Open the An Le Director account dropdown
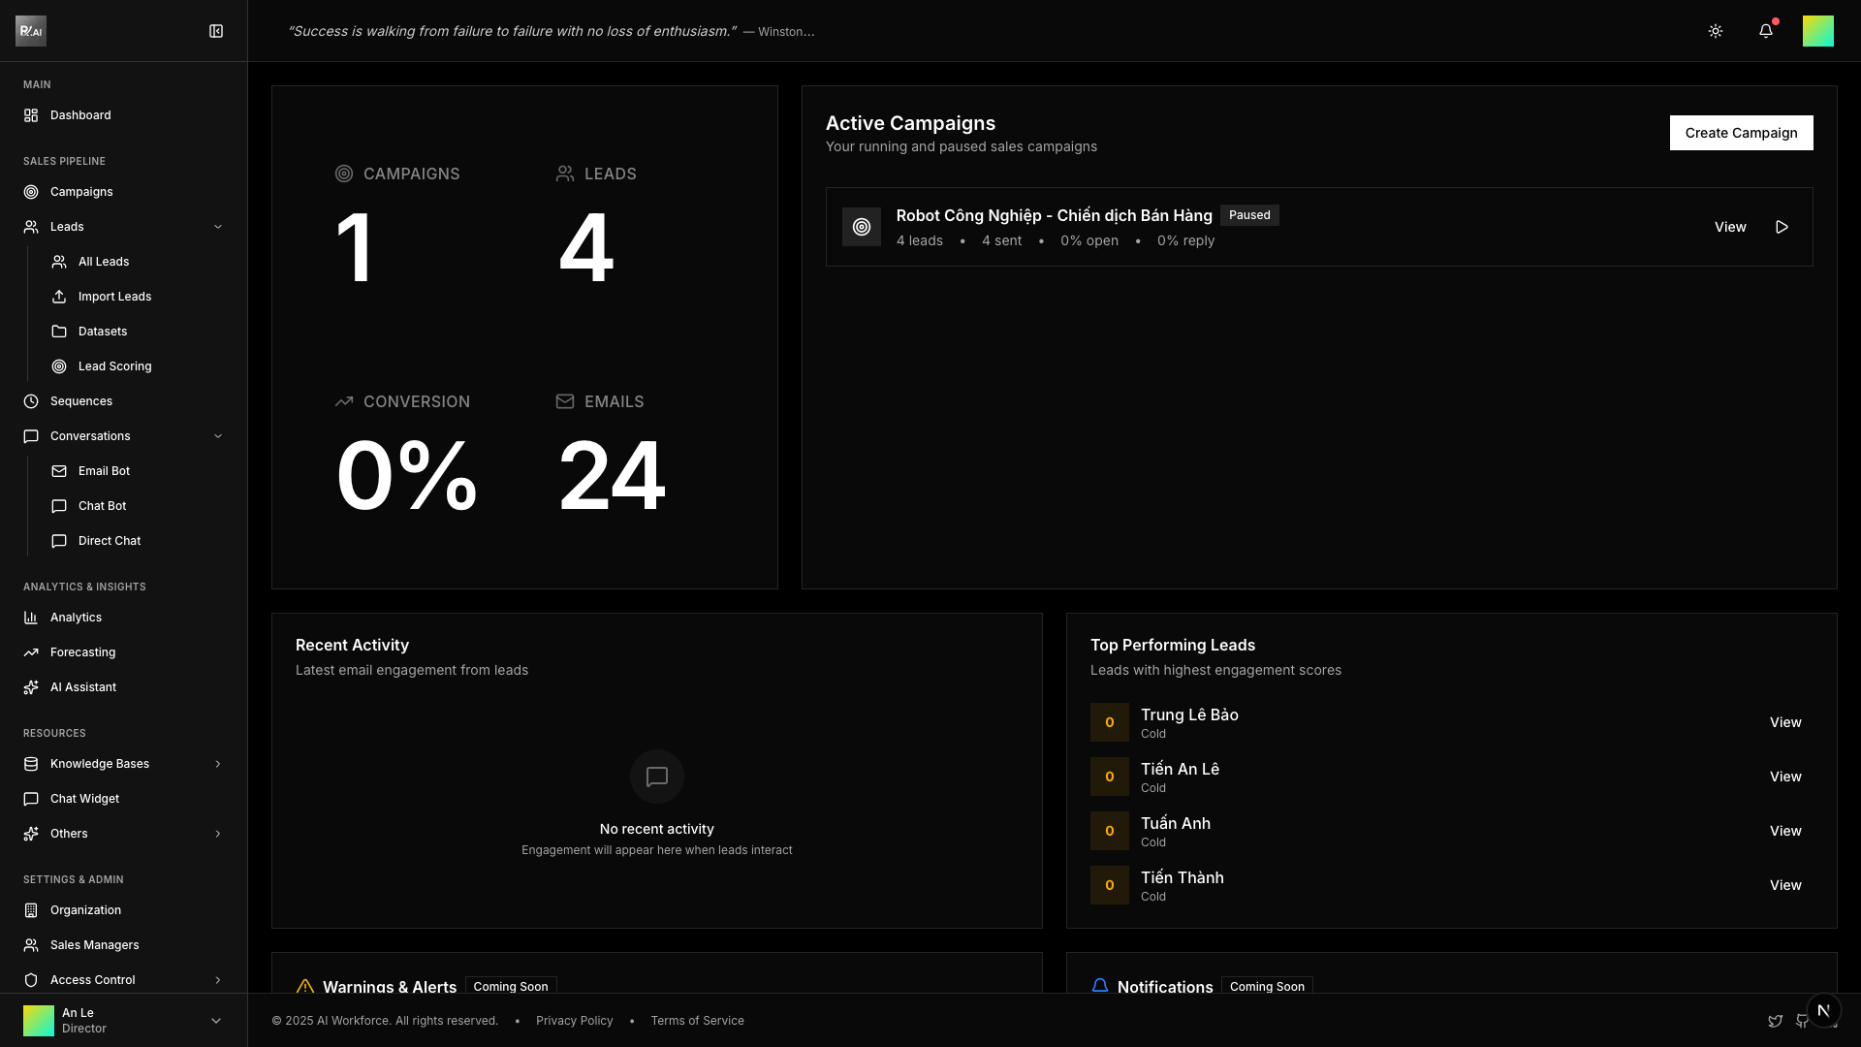The height and width of the screenshot is (1047, 1861). pyautogui.click(x=215, y=1020)
